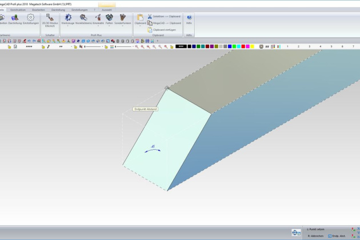Click Clipboard einfügen
The height and width of the screenshot is (240, 360).
coord(164,29)
